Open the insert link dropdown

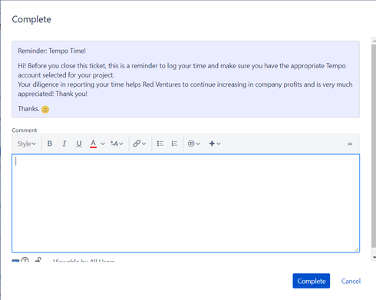(x=140, y=143)
